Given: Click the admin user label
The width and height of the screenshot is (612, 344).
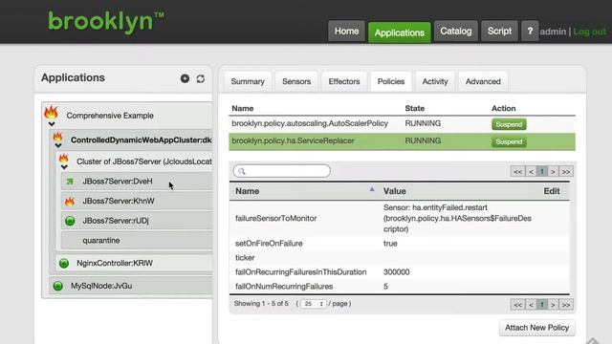Looking at the screenshot, I should [x=553, y=32].
